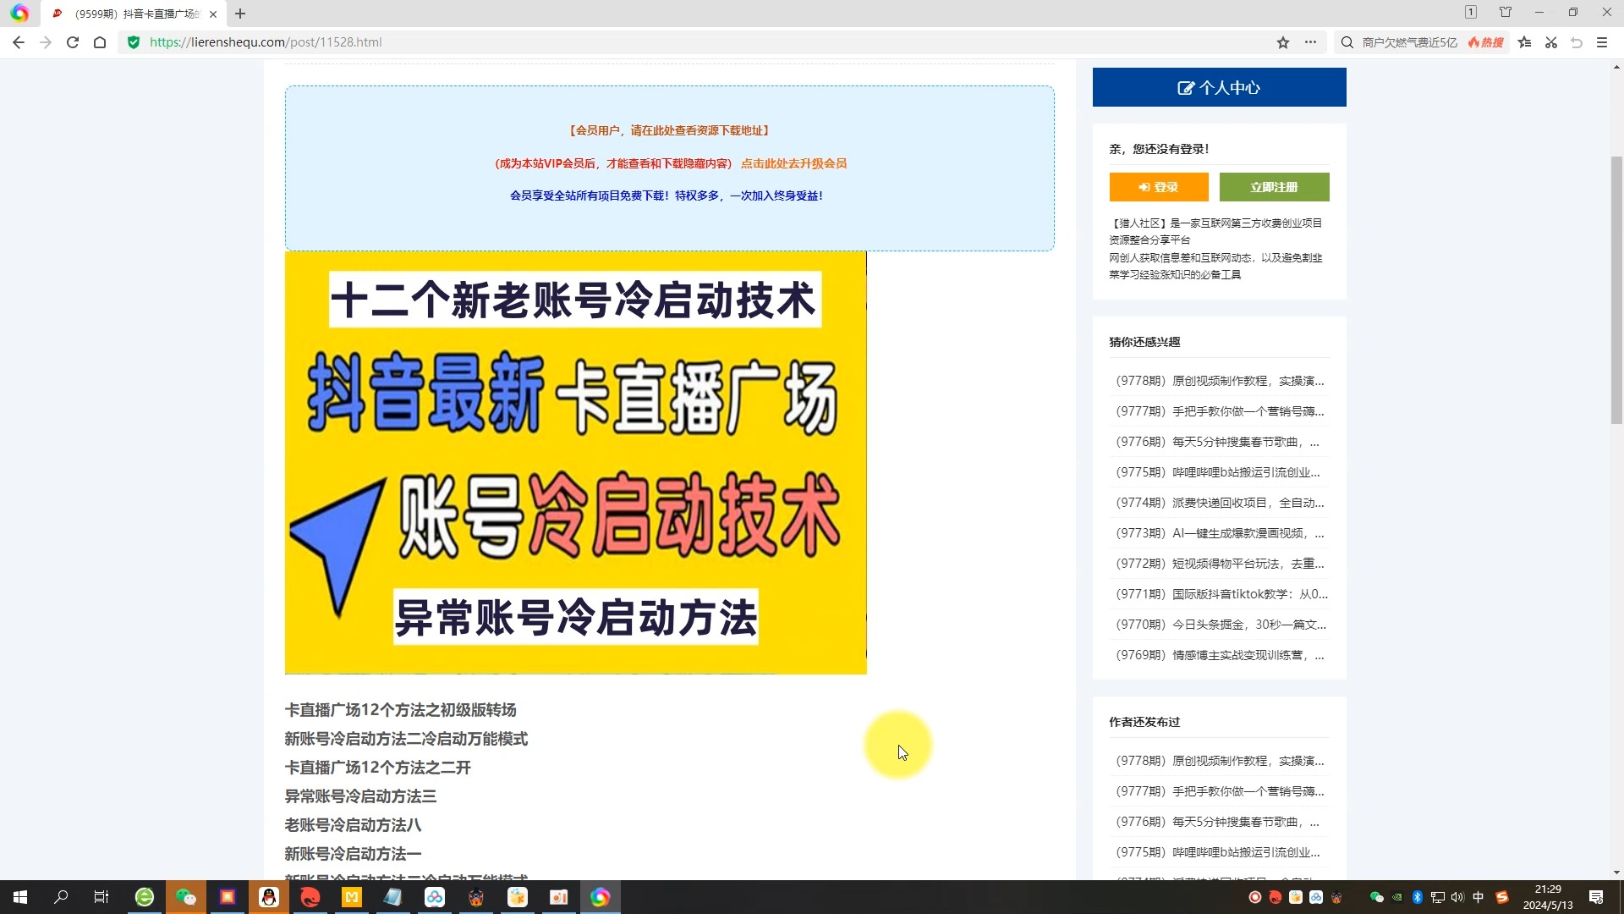1624x914 pixels.
Task: Go back to the previous page
Action: click(19, 42)
